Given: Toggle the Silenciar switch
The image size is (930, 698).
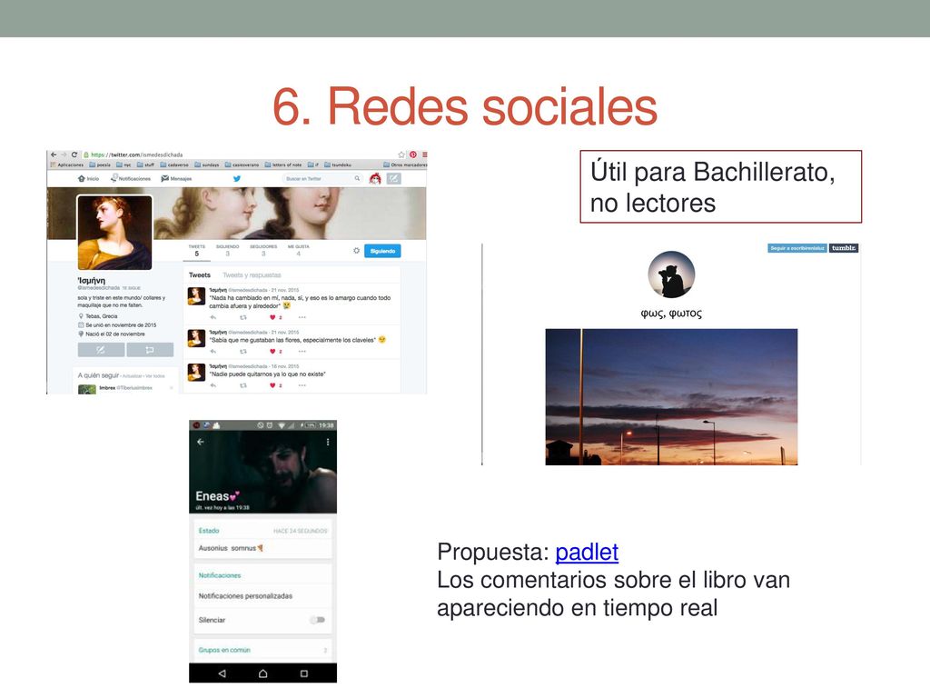Looking at the screenshot, I should [318, 620].
